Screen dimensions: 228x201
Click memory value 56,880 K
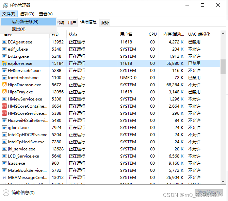tap(175, 63)
